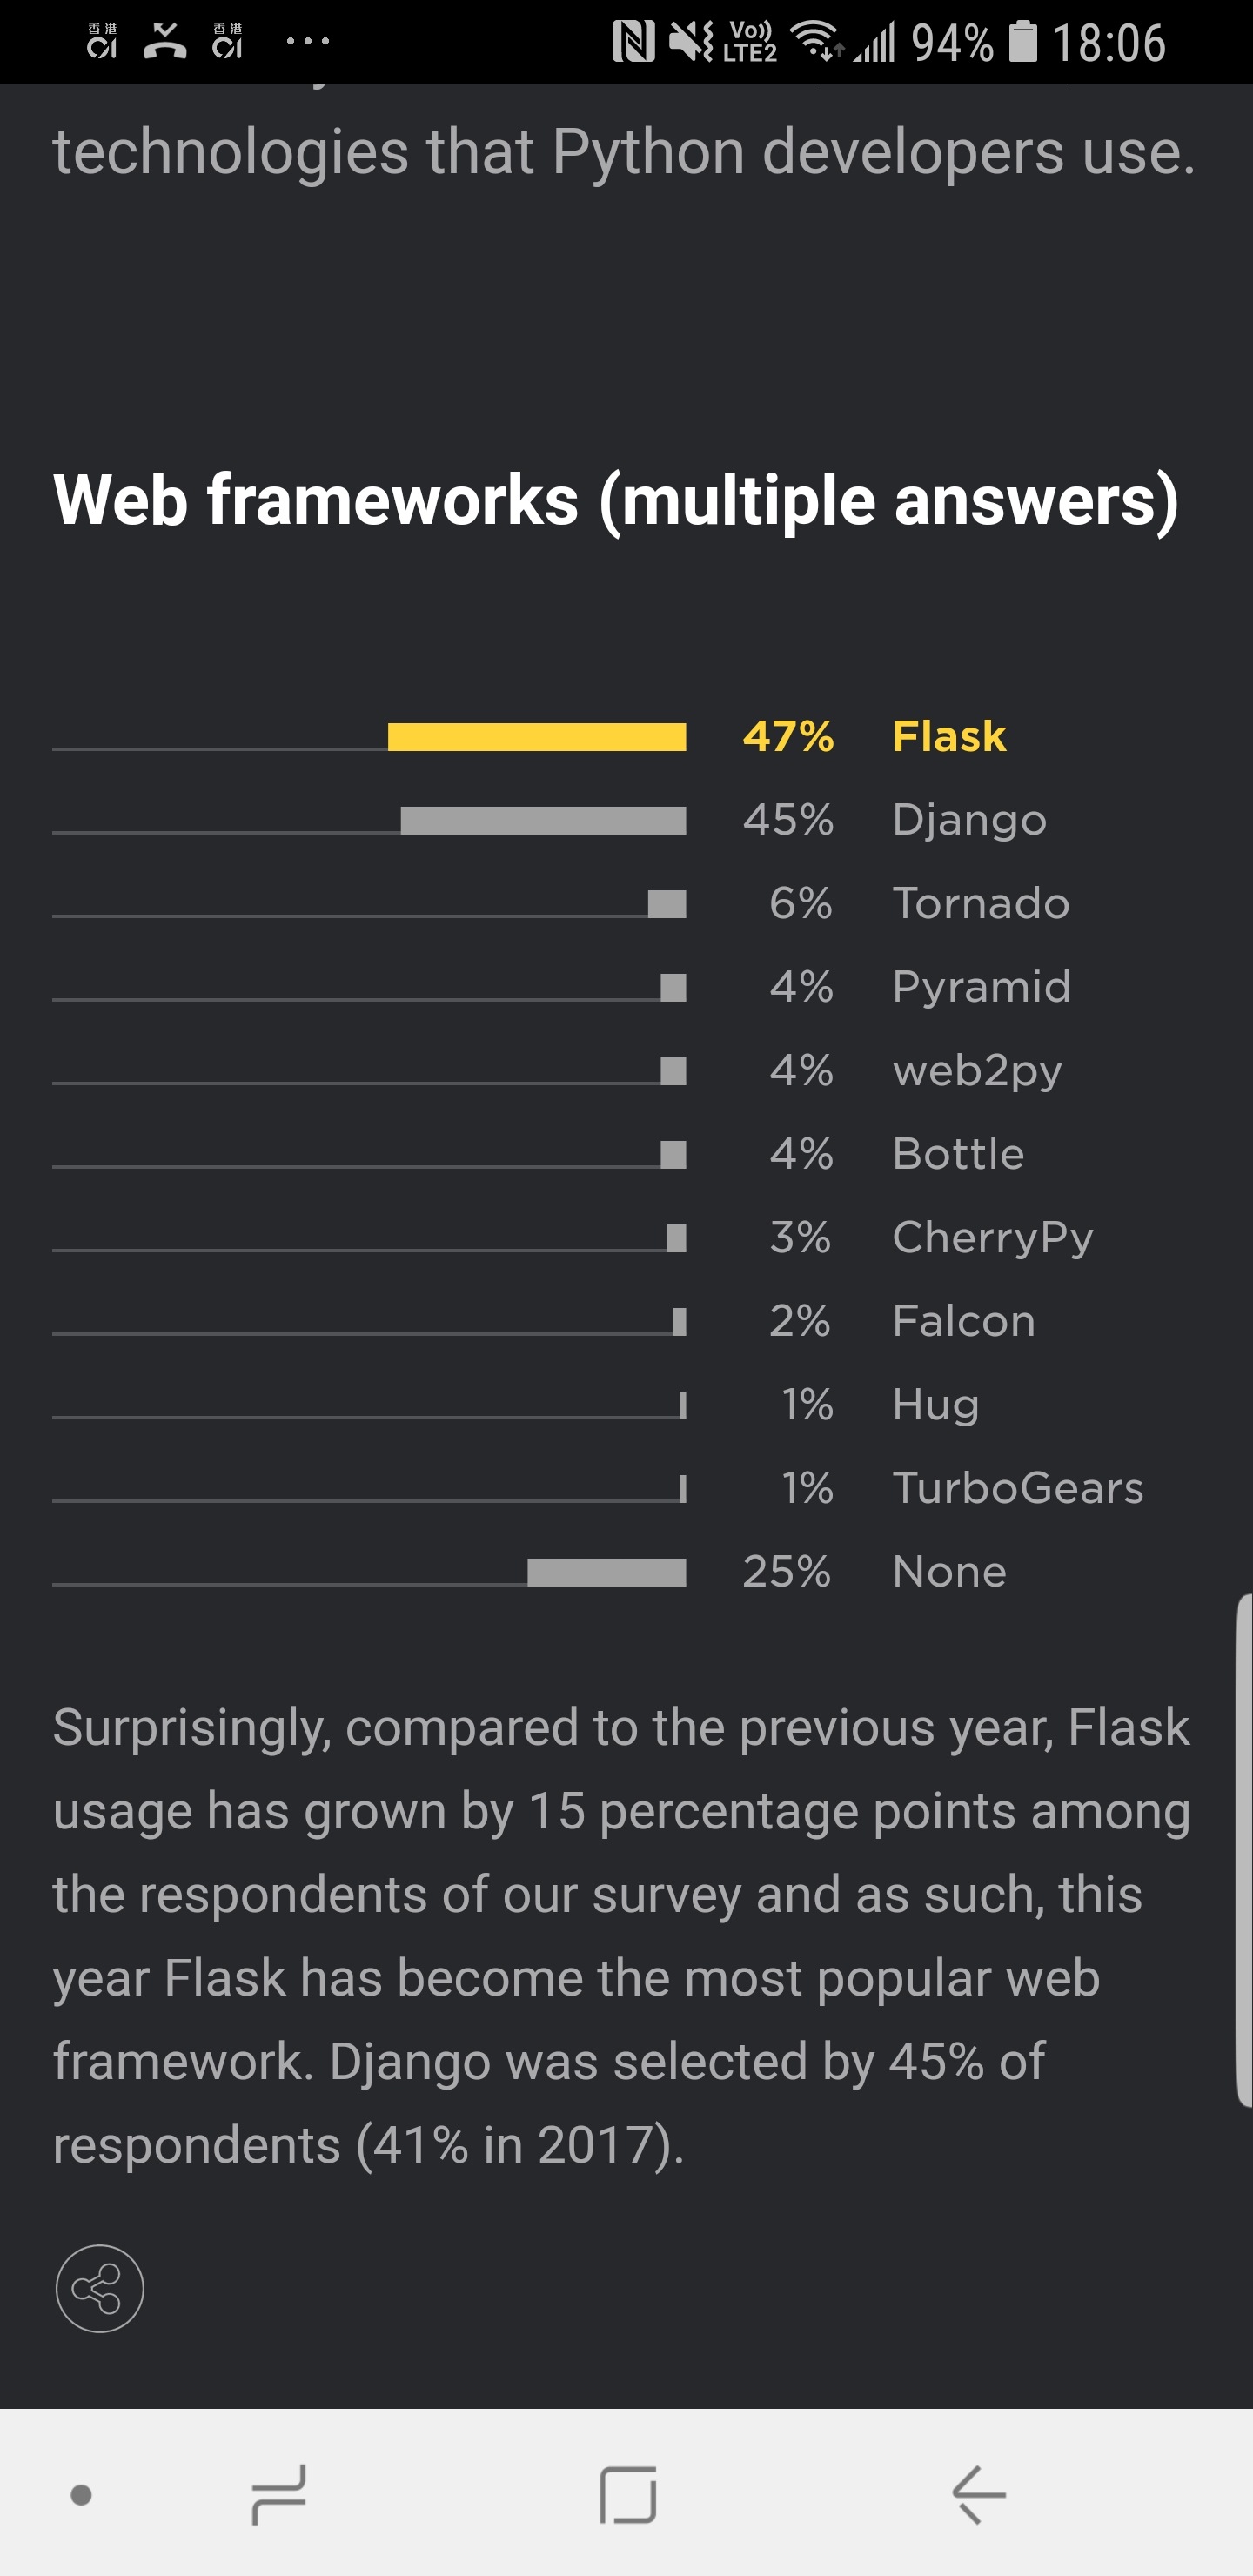Viewport: 1253px width, 2576px height.
Task: Tap the small dot in navigation bar
Action: click(82, 2495)
